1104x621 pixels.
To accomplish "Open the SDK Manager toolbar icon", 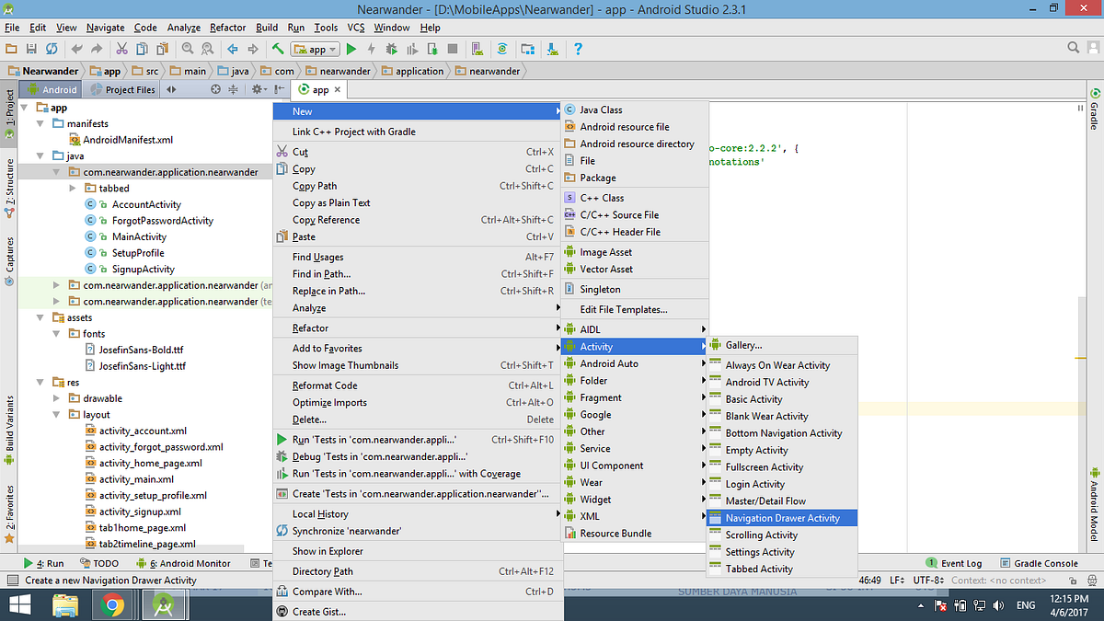I will point(552,49).
